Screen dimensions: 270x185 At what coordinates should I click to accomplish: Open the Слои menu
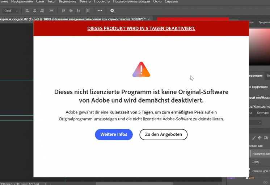click(x=40, y=1)
